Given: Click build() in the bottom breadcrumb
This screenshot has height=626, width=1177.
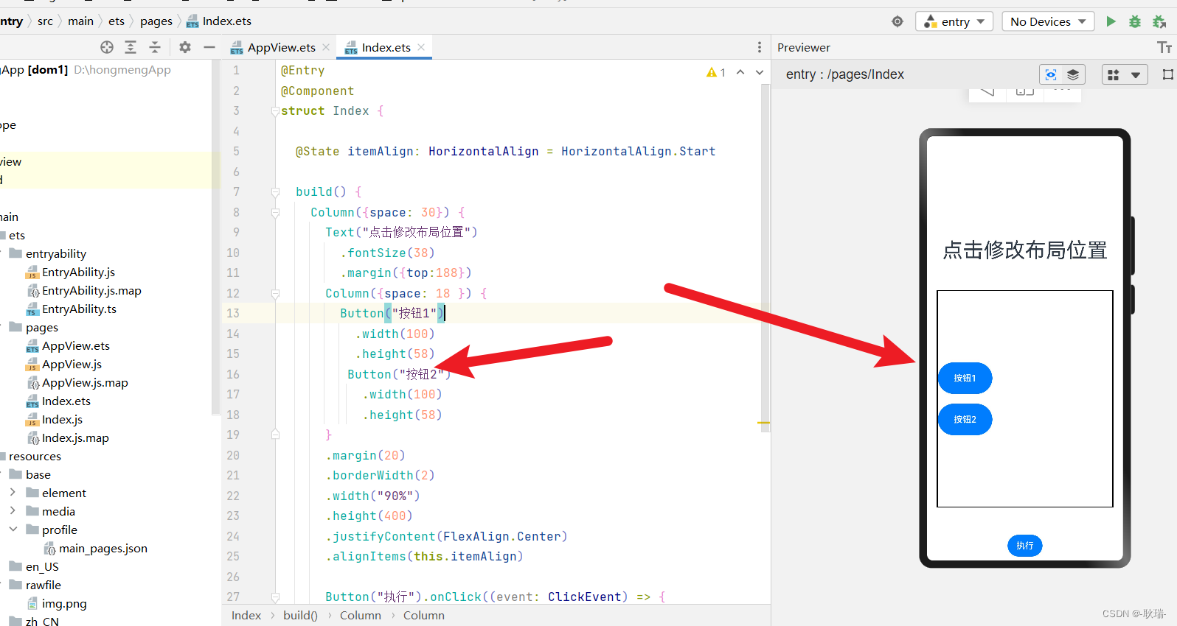Looking at the screenshot, I should 300,616.
